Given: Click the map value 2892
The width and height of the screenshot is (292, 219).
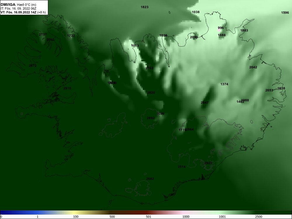Looking at the screenshot, I should (150, 118).
